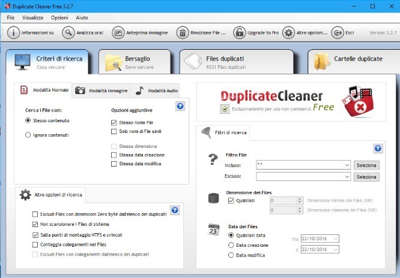The width and height of the screenshot is (400, 278).
Task: Enable Solo nomi di File simili
Action: [x=114, y=131]
